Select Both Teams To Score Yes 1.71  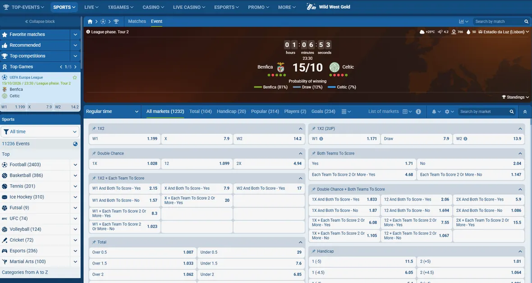(x=362, y=164)
